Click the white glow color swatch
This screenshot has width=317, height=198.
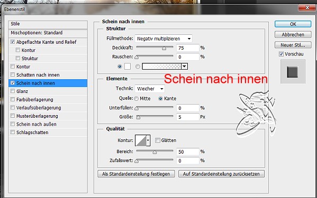pos(128,67)
